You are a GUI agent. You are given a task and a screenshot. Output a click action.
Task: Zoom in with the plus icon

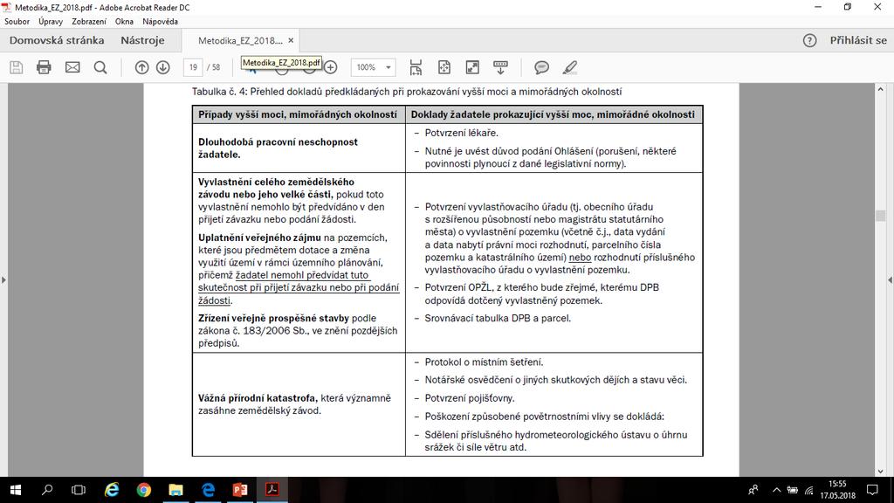click(331, 67)
